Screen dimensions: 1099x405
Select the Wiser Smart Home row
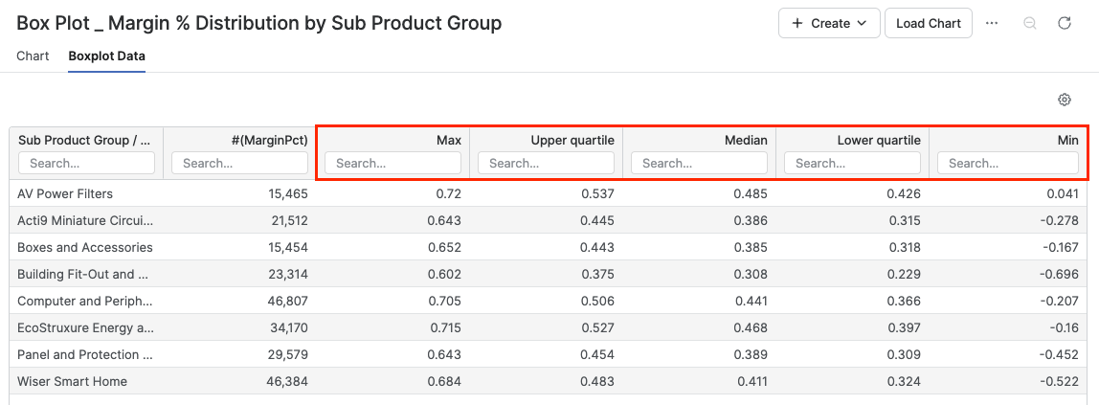coord(72,381)
